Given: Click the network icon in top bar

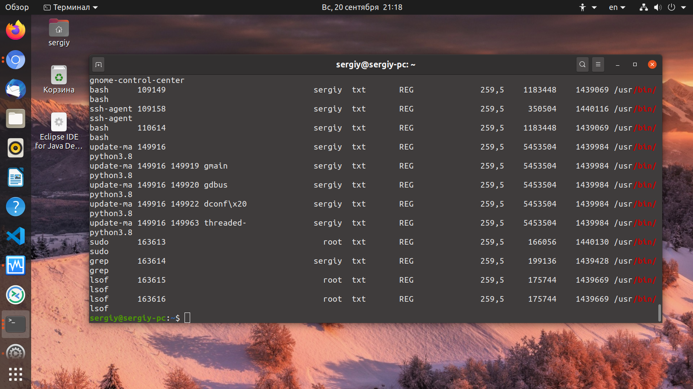Looking at the screenshot, I should pyautogui.click(x=644, y=7).
